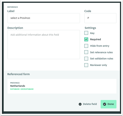Check the Reviewer only box
This screenshot has height=116, width=123.
[86, 65]
